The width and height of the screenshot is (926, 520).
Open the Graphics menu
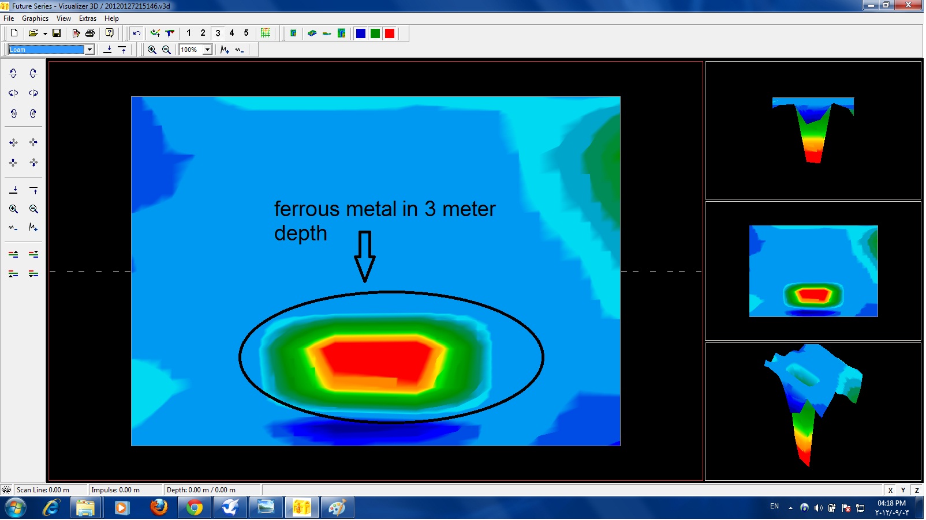tap(35, 18)
